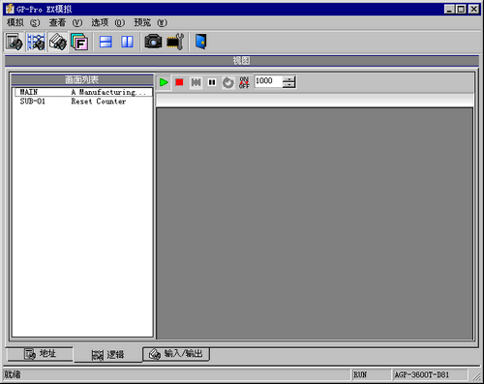Screen dimensions: 484x384
Task: Select the SUB-01 Reset Counter row
Action: click(83, 102)
